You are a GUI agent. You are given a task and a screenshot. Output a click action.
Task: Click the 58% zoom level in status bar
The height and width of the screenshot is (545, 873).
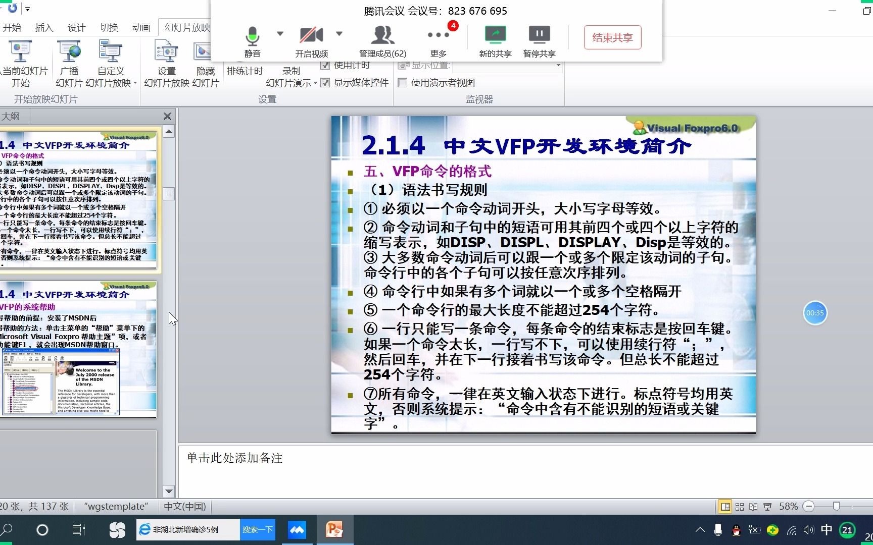pos(788,506)
